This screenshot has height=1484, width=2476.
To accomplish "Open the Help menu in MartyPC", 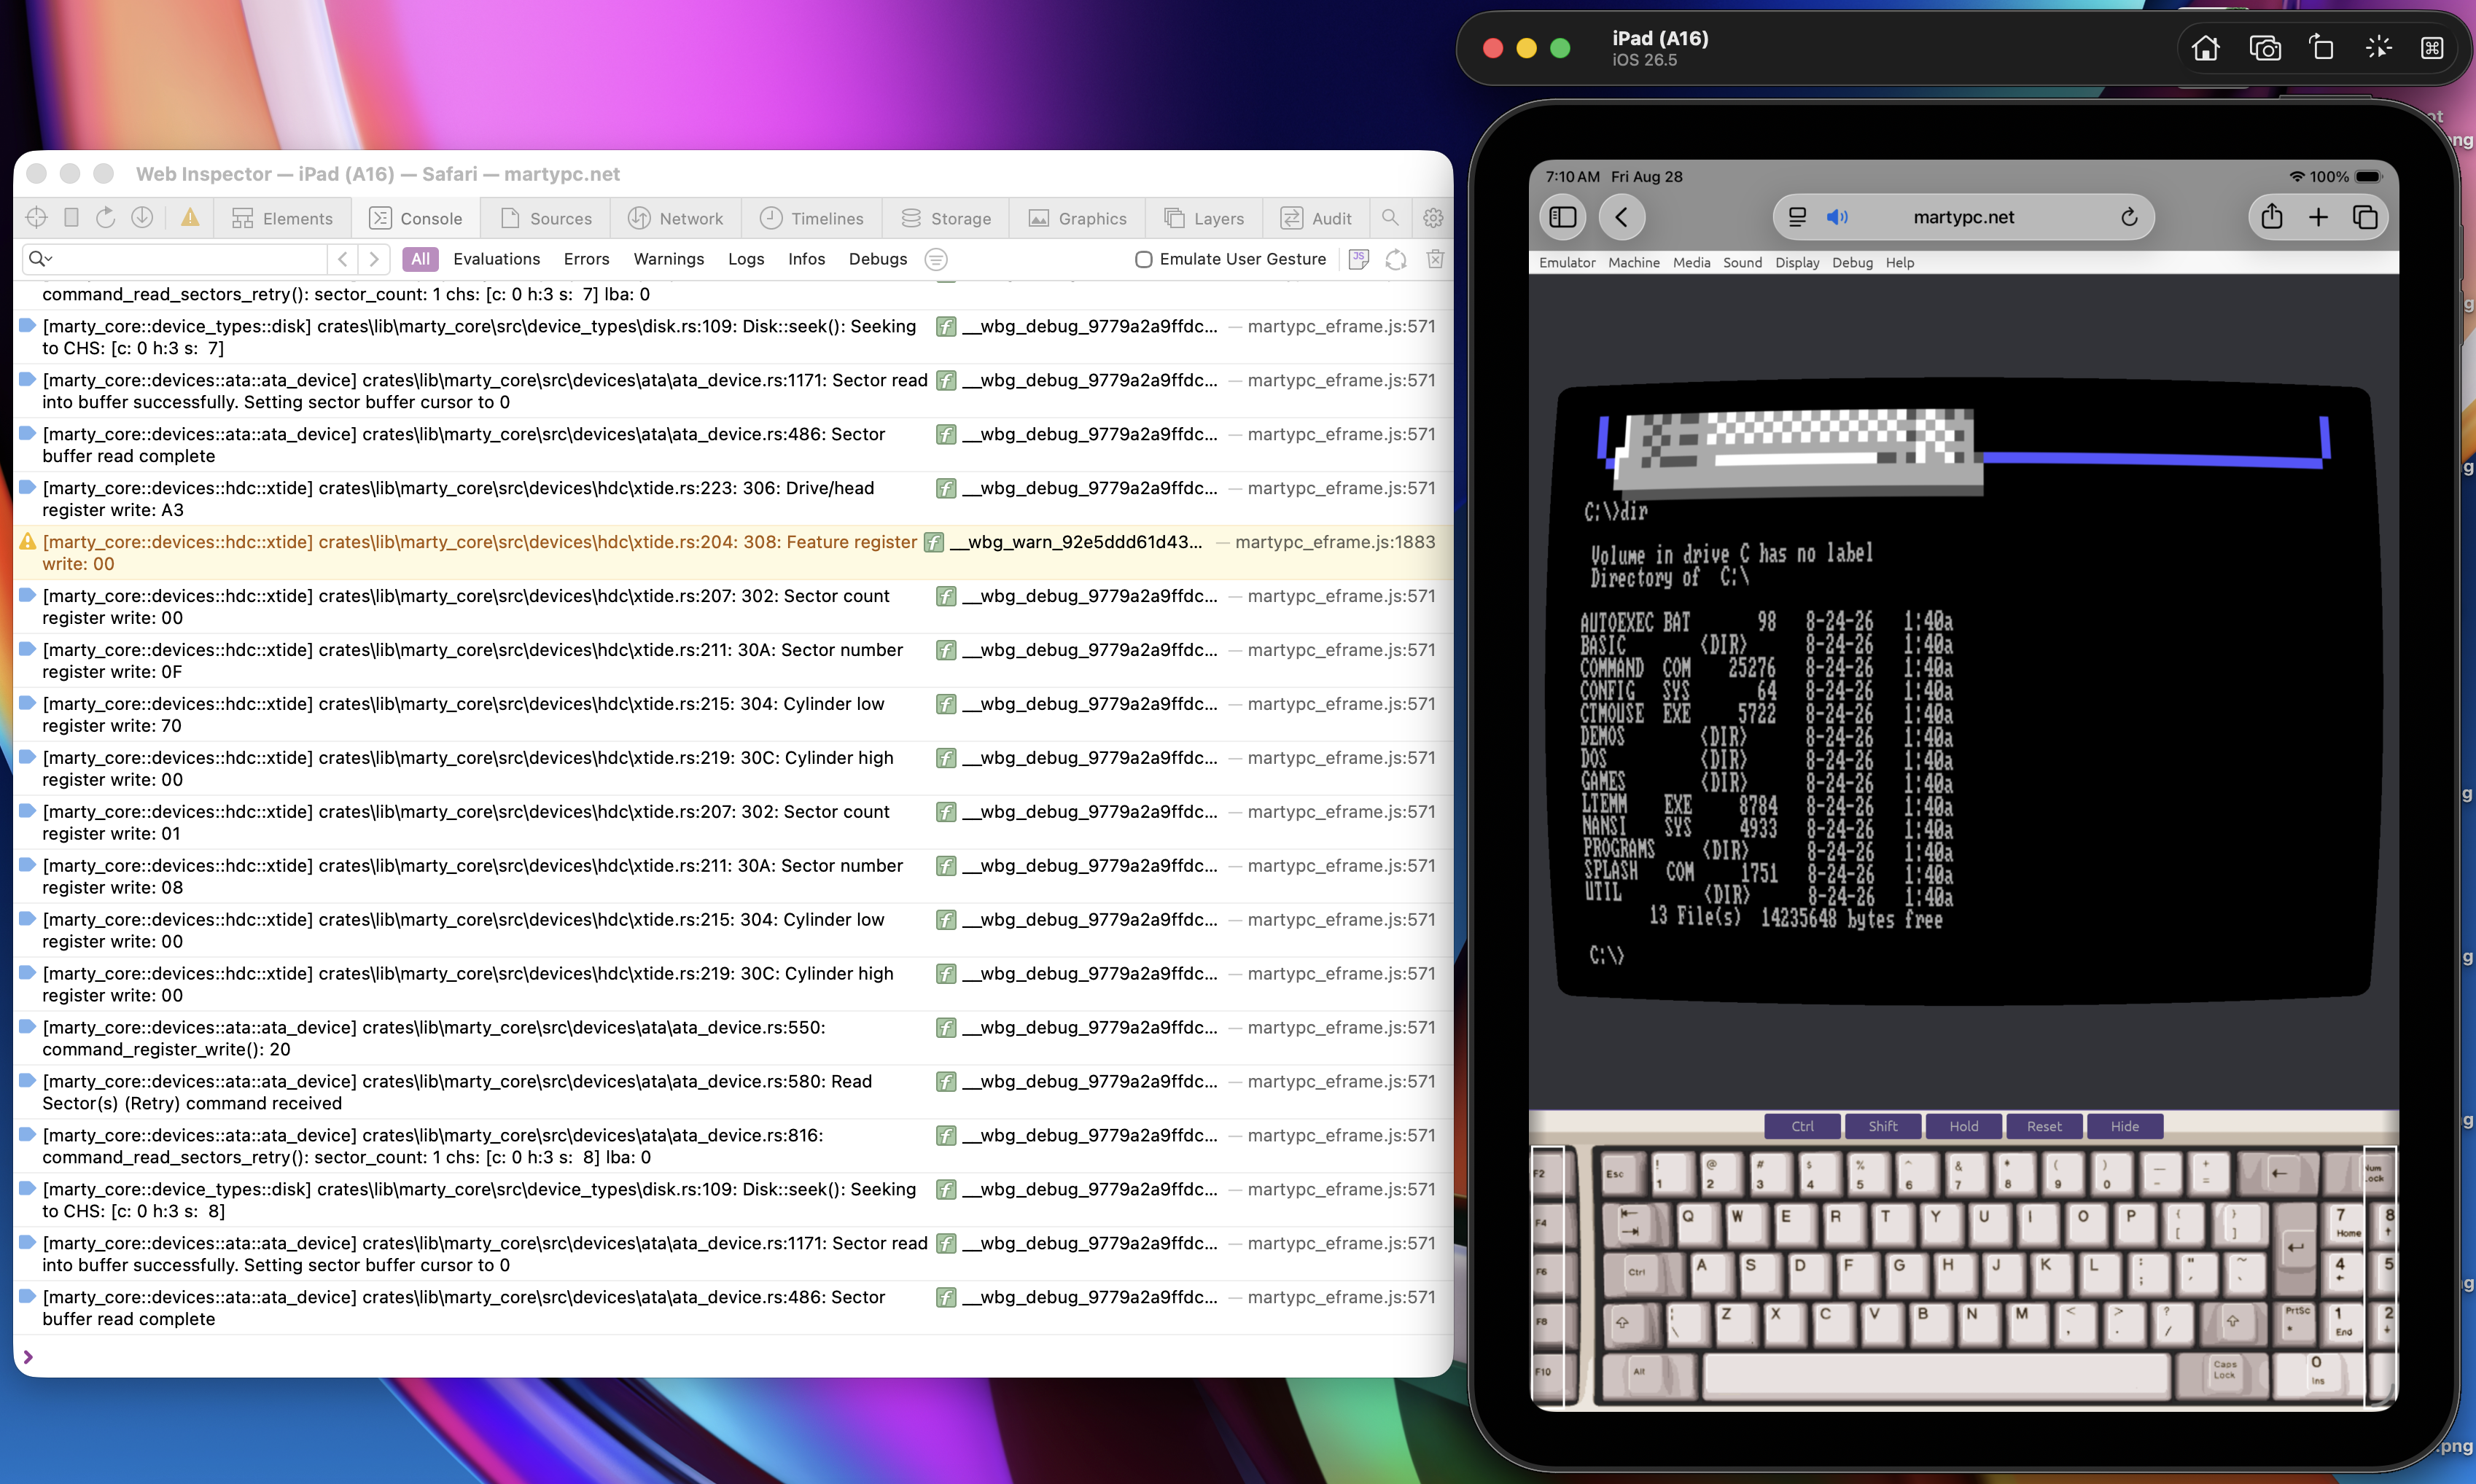I will tap(1899, 262).
